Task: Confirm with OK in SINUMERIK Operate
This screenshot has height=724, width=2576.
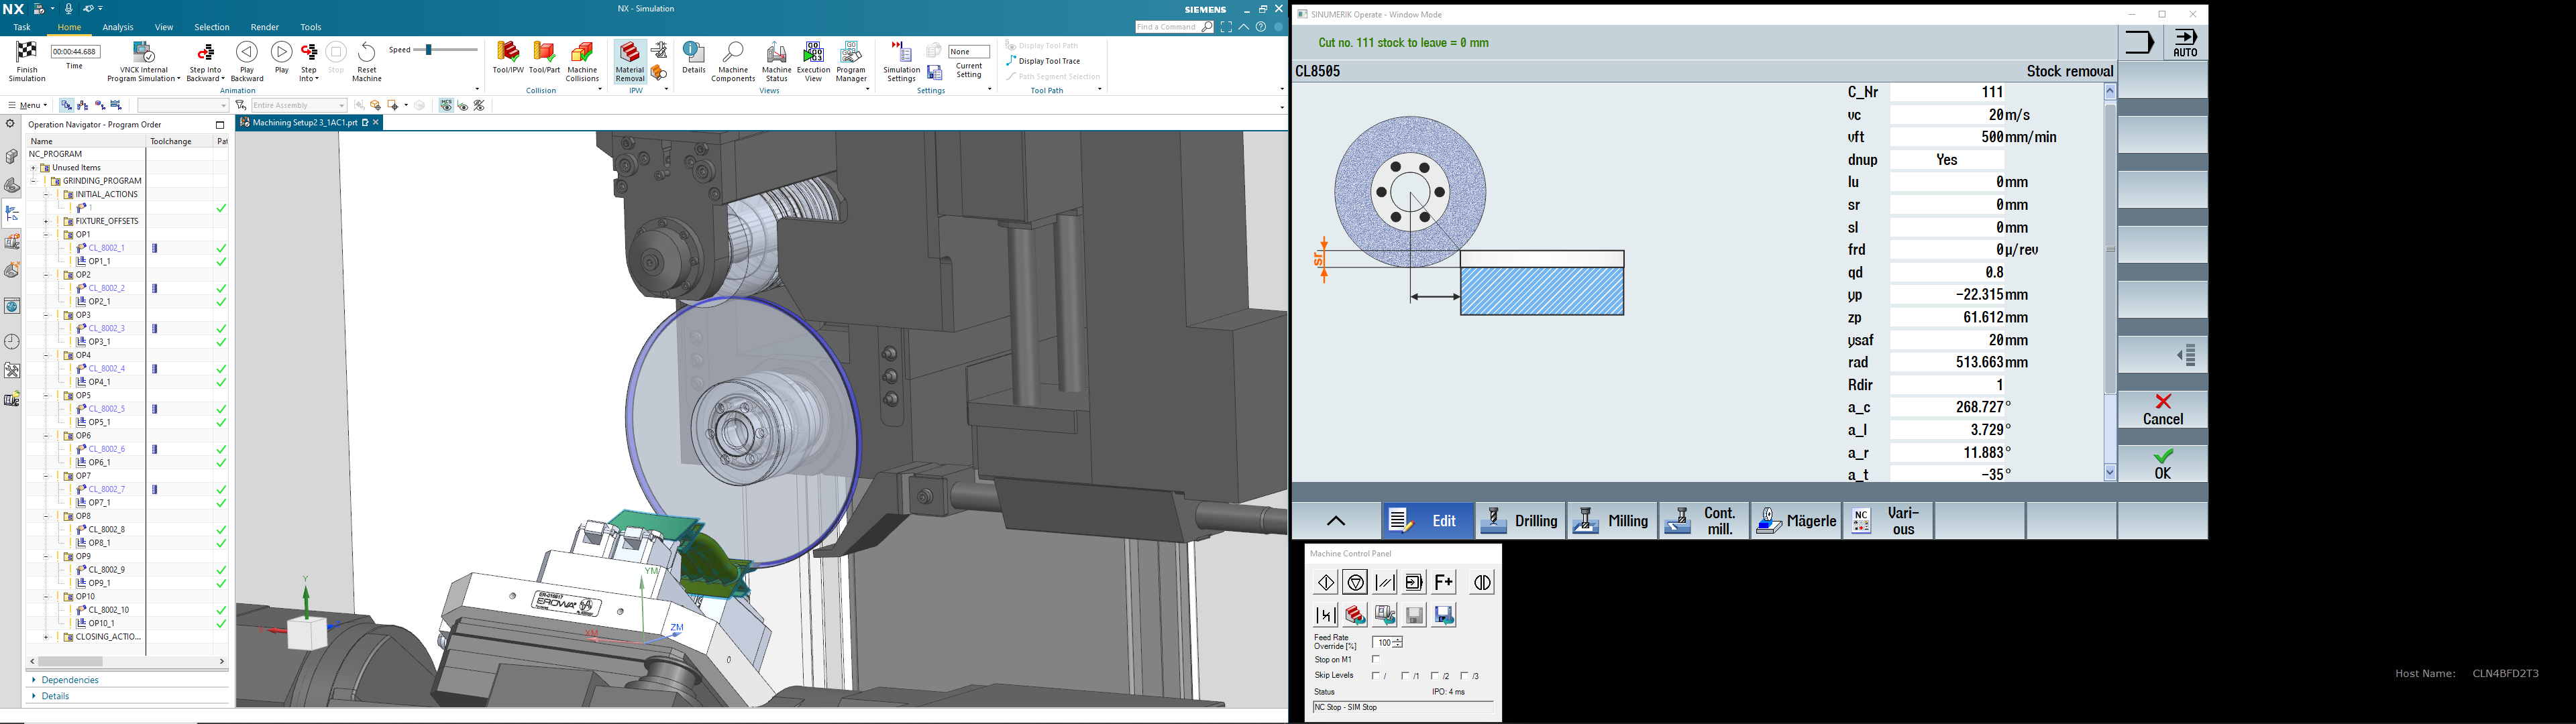Action: 2162,464
